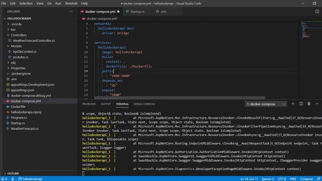Change UTF-8 encoding in status bar

(282, 179)
